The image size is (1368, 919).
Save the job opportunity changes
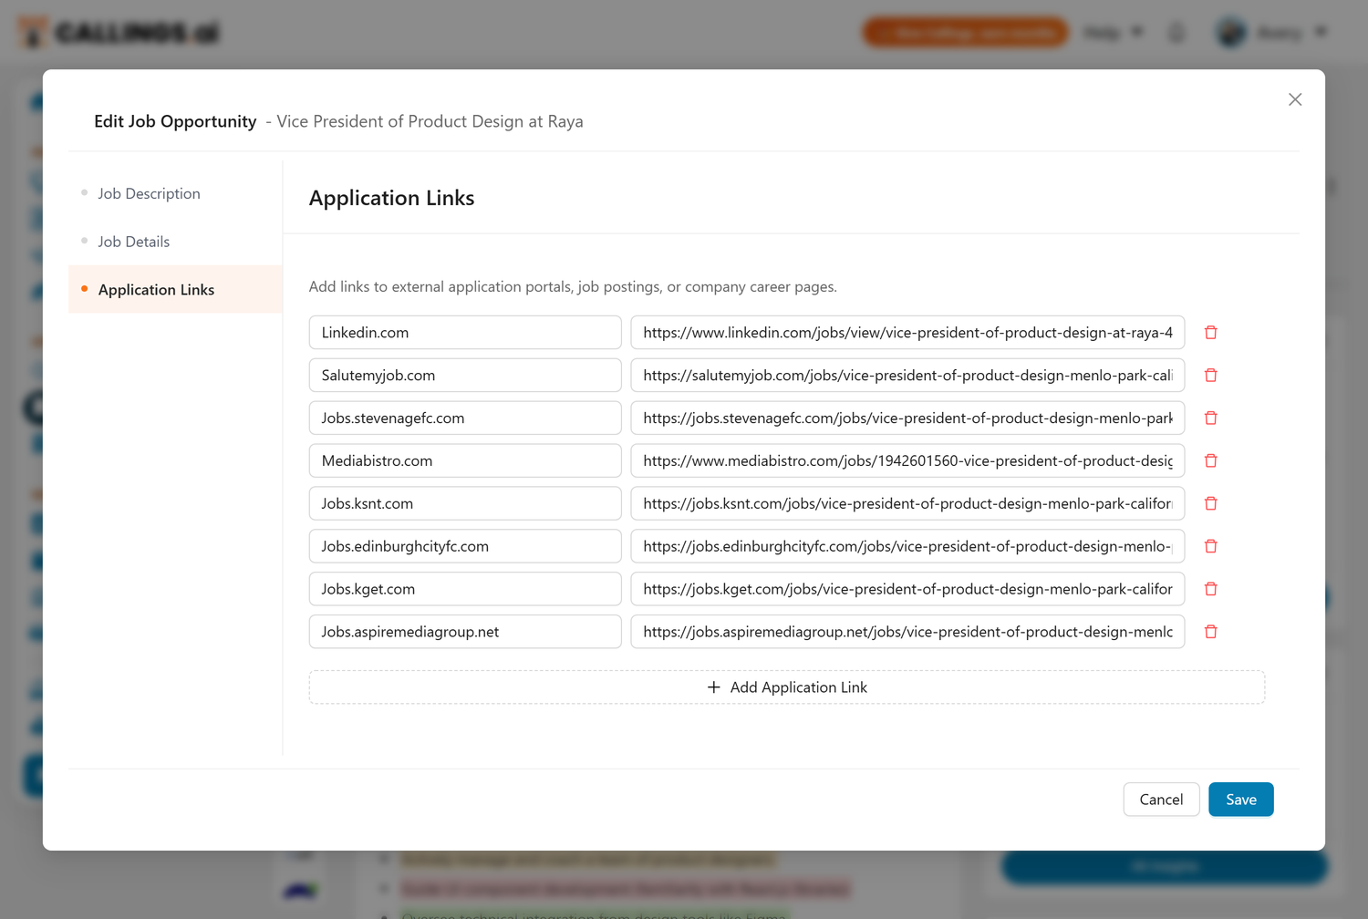pos(1241,800)
